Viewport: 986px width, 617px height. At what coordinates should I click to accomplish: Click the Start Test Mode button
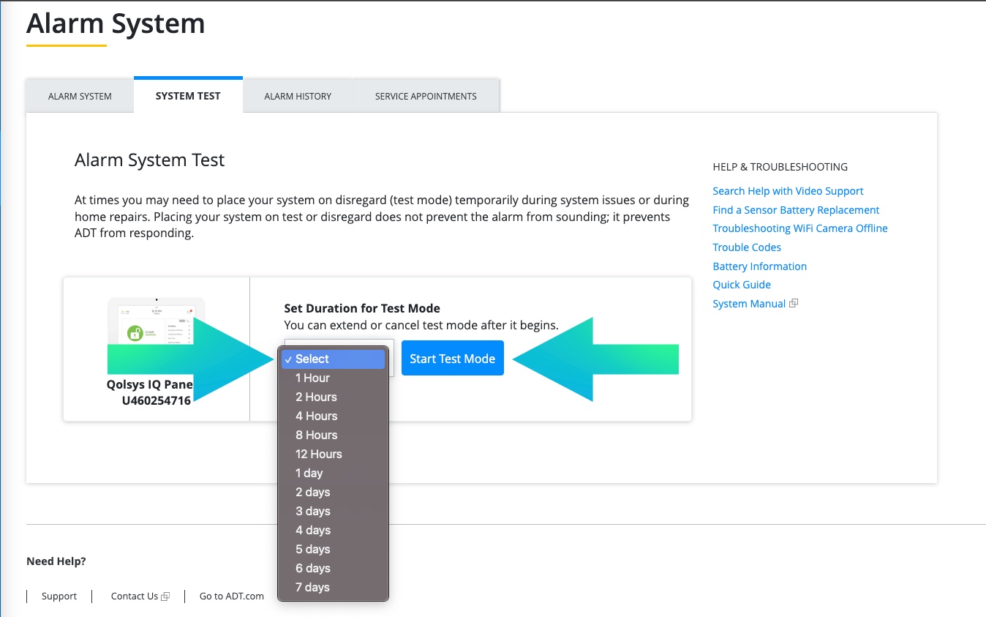click(452, 359)
